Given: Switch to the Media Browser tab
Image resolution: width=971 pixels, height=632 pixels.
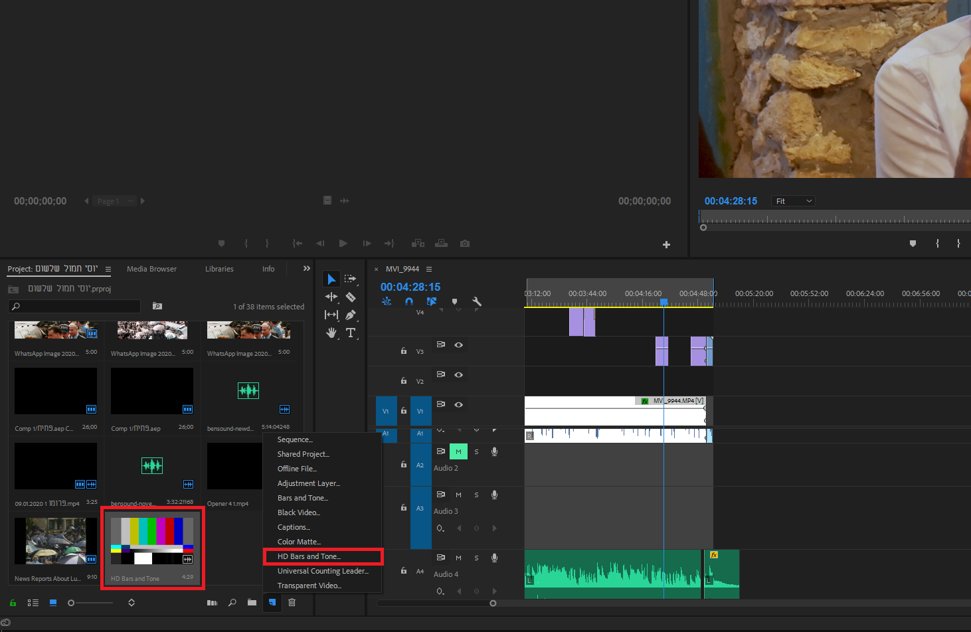Looking at the screenshot, I should (151, 269).
